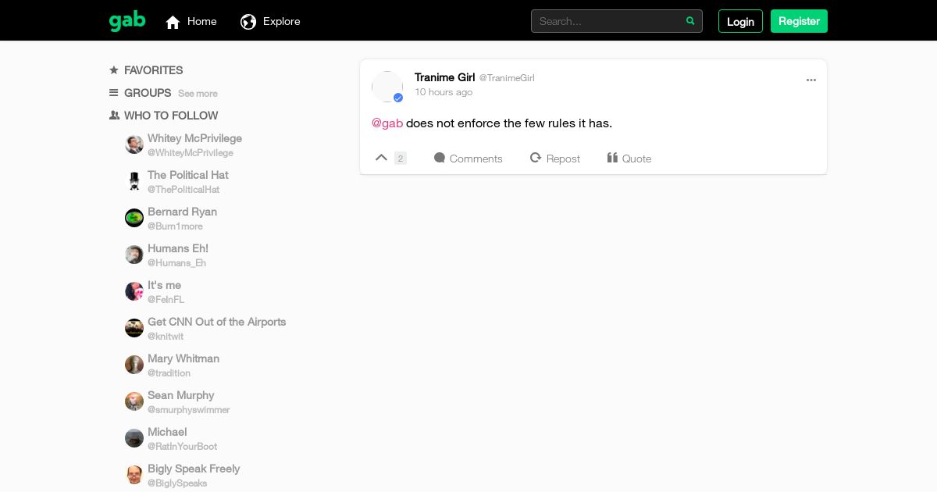
Task: Open the Sean Murphy name link
Action: pos(180,395)
